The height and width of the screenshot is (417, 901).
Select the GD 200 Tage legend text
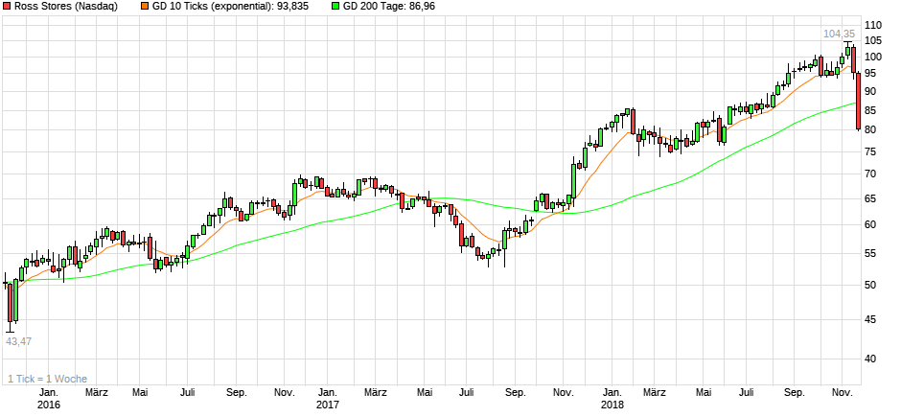(393, 7)
